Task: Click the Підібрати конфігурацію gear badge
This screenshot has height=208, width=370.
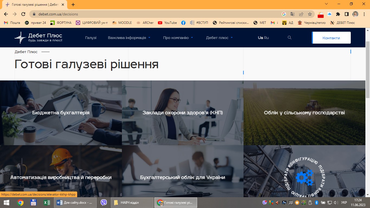Action: coord(304,178)
